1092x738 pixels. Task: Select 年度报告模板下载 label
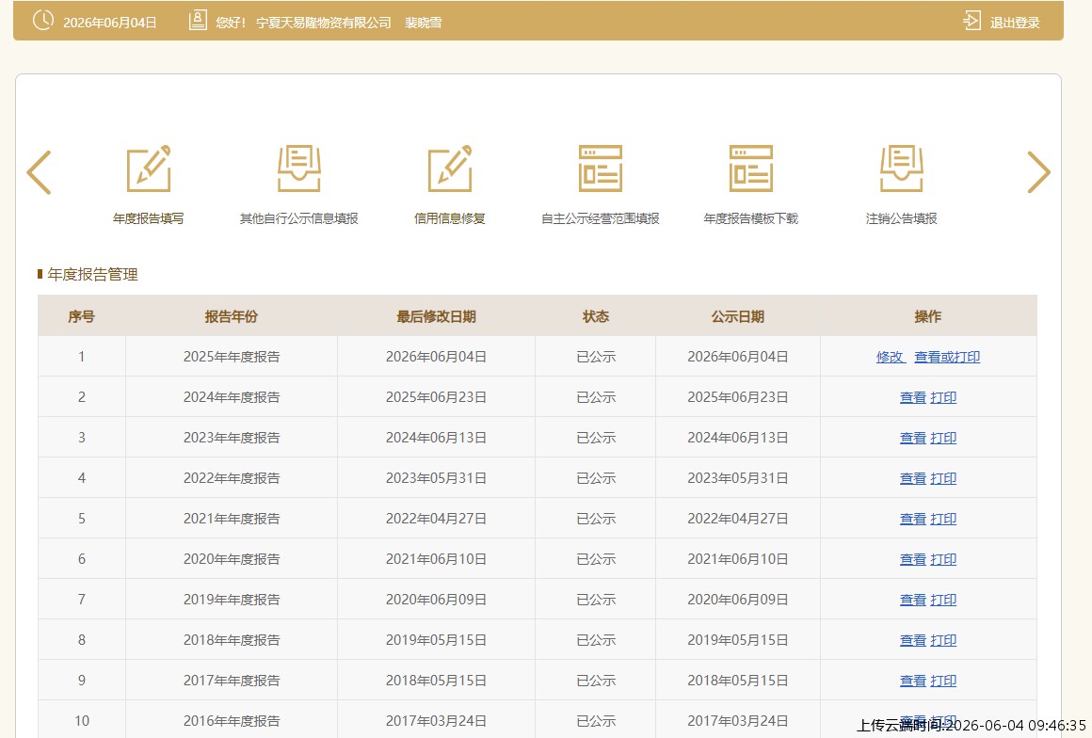click(x=751, y=218)
